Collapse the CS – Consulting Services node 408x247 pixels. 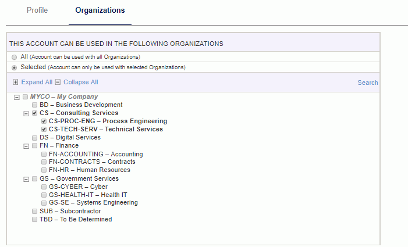click(26, 113)
